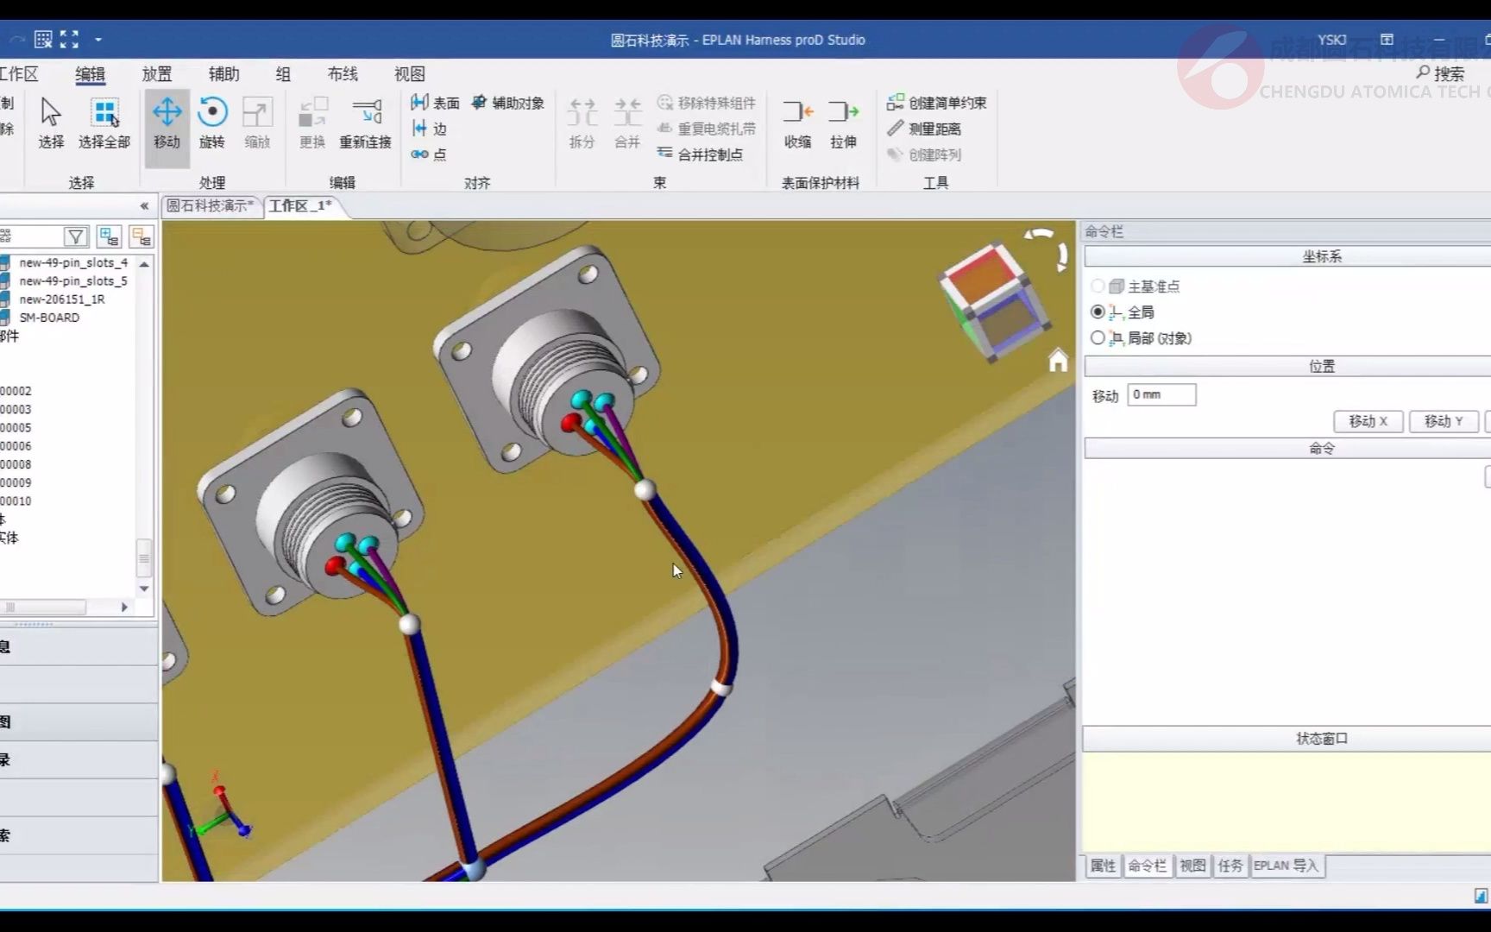Switch to the 布线 ribbon tab
The image size is (1491, 932).
click(x=342, y=74)
